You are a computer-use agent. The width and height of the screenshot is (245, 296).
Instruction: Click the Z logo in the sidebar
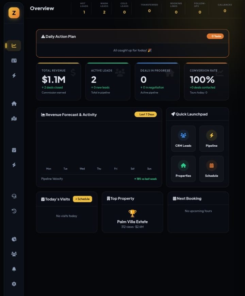[x=14, y=13]
